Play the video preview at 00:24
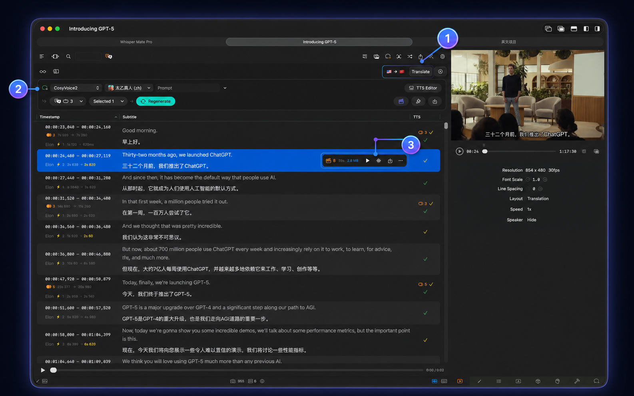The image size is (634, 396). click(x=459, y=151)
